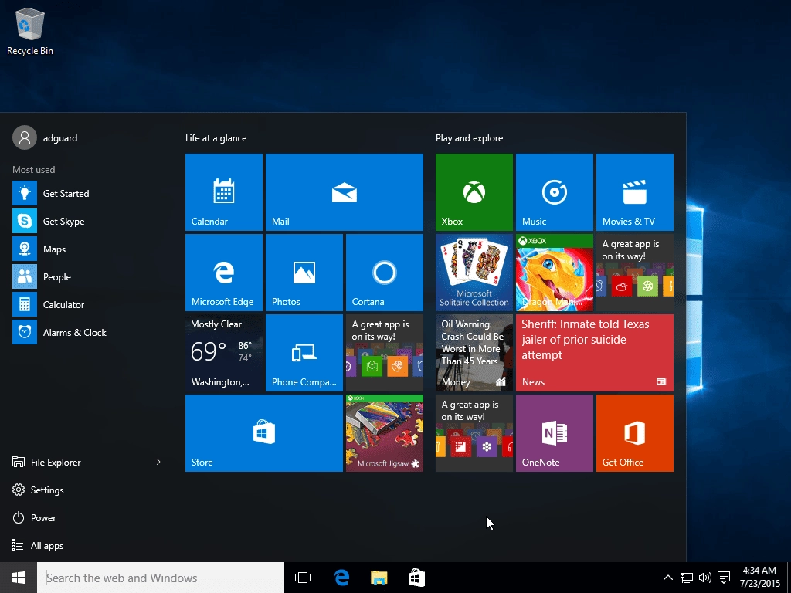Launch the Microsoft Edge tile
Viewport: 791px width, 593px height.
[224, 273]
